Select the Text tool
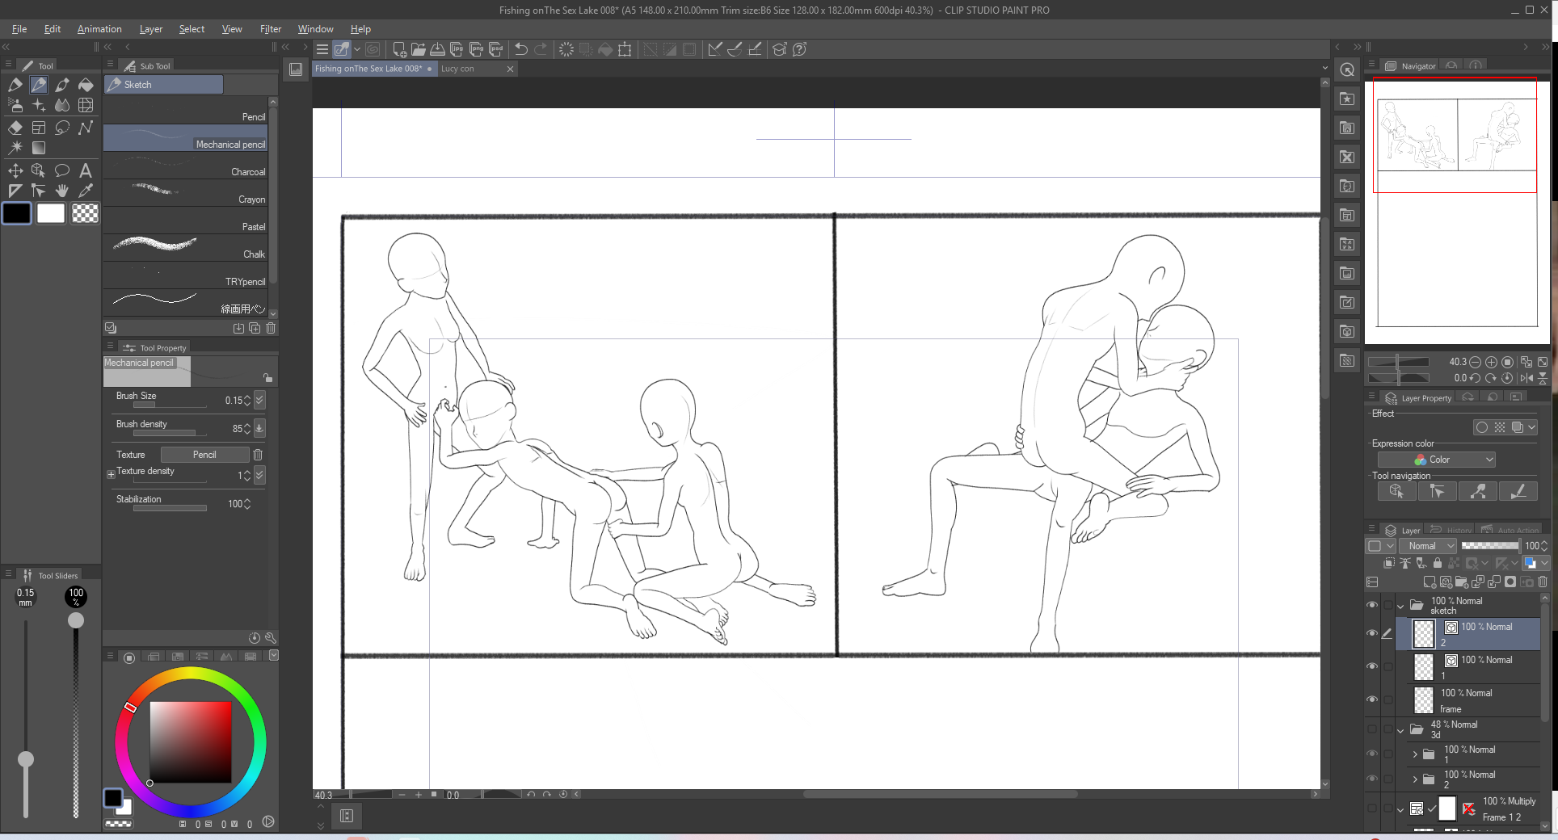1558x840 pixels. [85, 170]
